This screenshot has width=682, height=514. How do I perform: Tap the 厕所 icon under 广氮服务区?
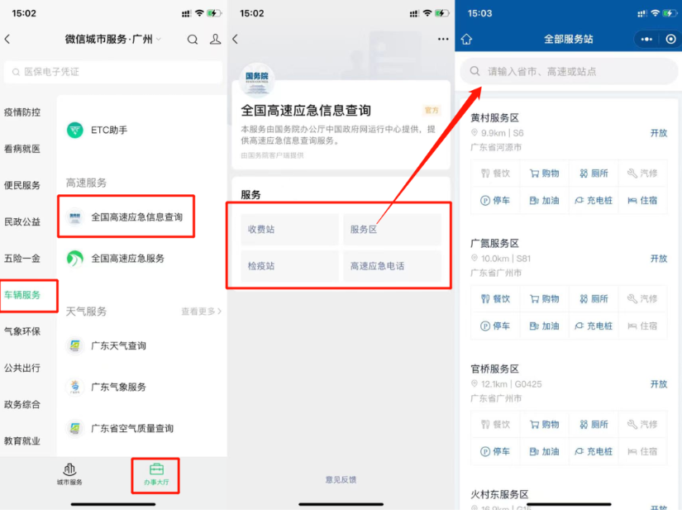(x=584, y=299)
